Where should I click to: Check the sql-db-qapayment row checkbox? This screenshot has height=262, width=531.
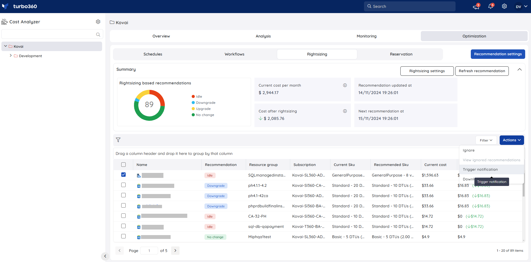click(x=123, y=226)
